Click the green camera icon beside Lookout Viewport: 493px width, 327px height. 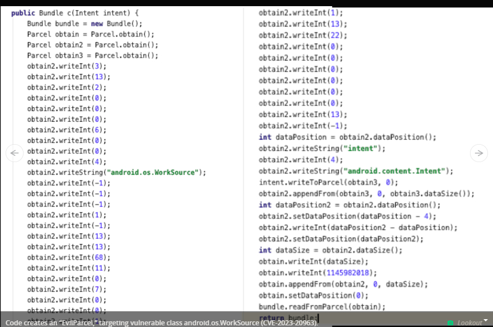(x=450, y=323)
